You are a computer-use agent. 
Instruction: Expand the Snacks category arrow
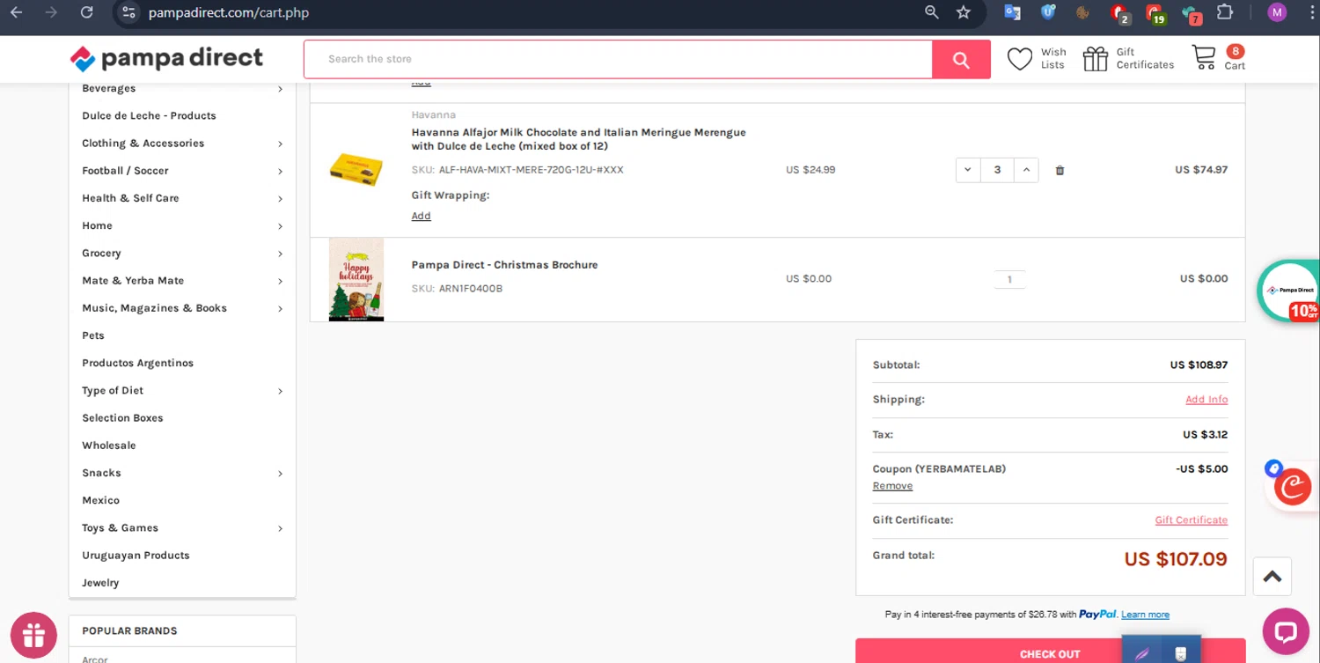280,474
